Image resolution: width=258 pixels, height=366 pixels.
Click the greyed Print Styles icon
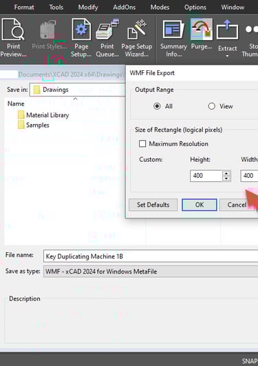pyautogui.click(x=49, y=30)
